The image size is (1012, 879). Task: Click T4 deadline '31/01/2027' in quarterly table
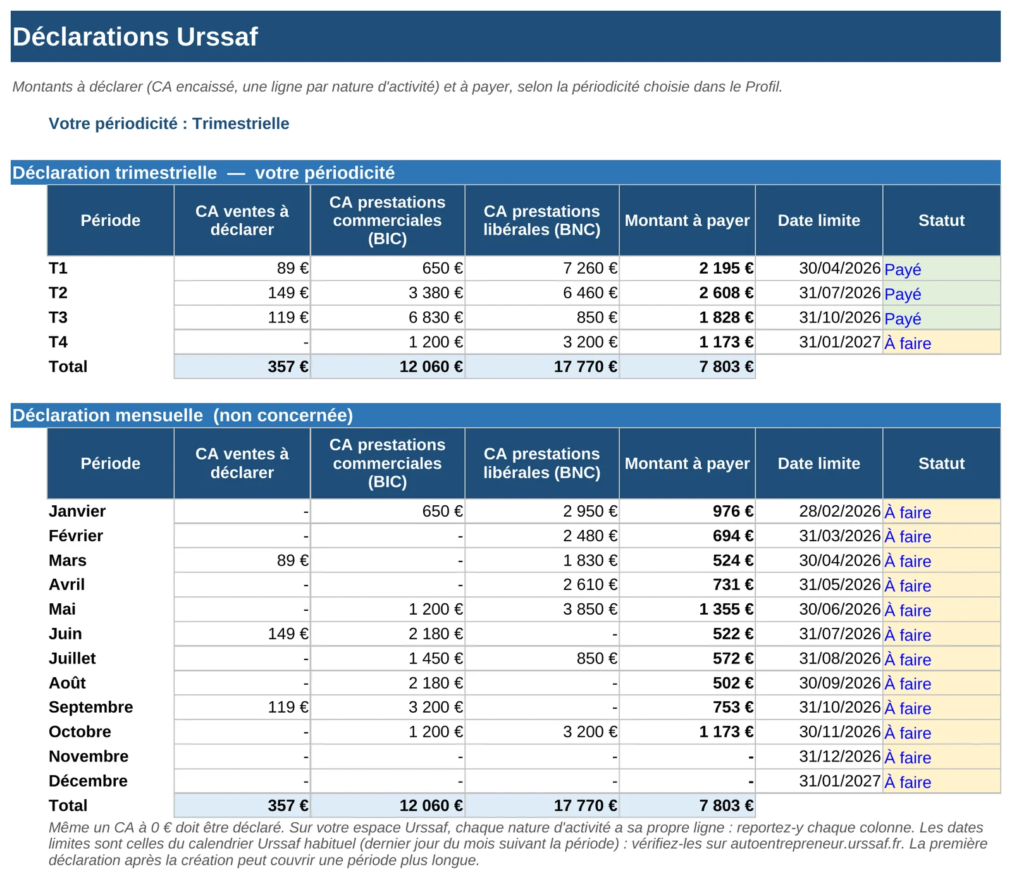819,343
